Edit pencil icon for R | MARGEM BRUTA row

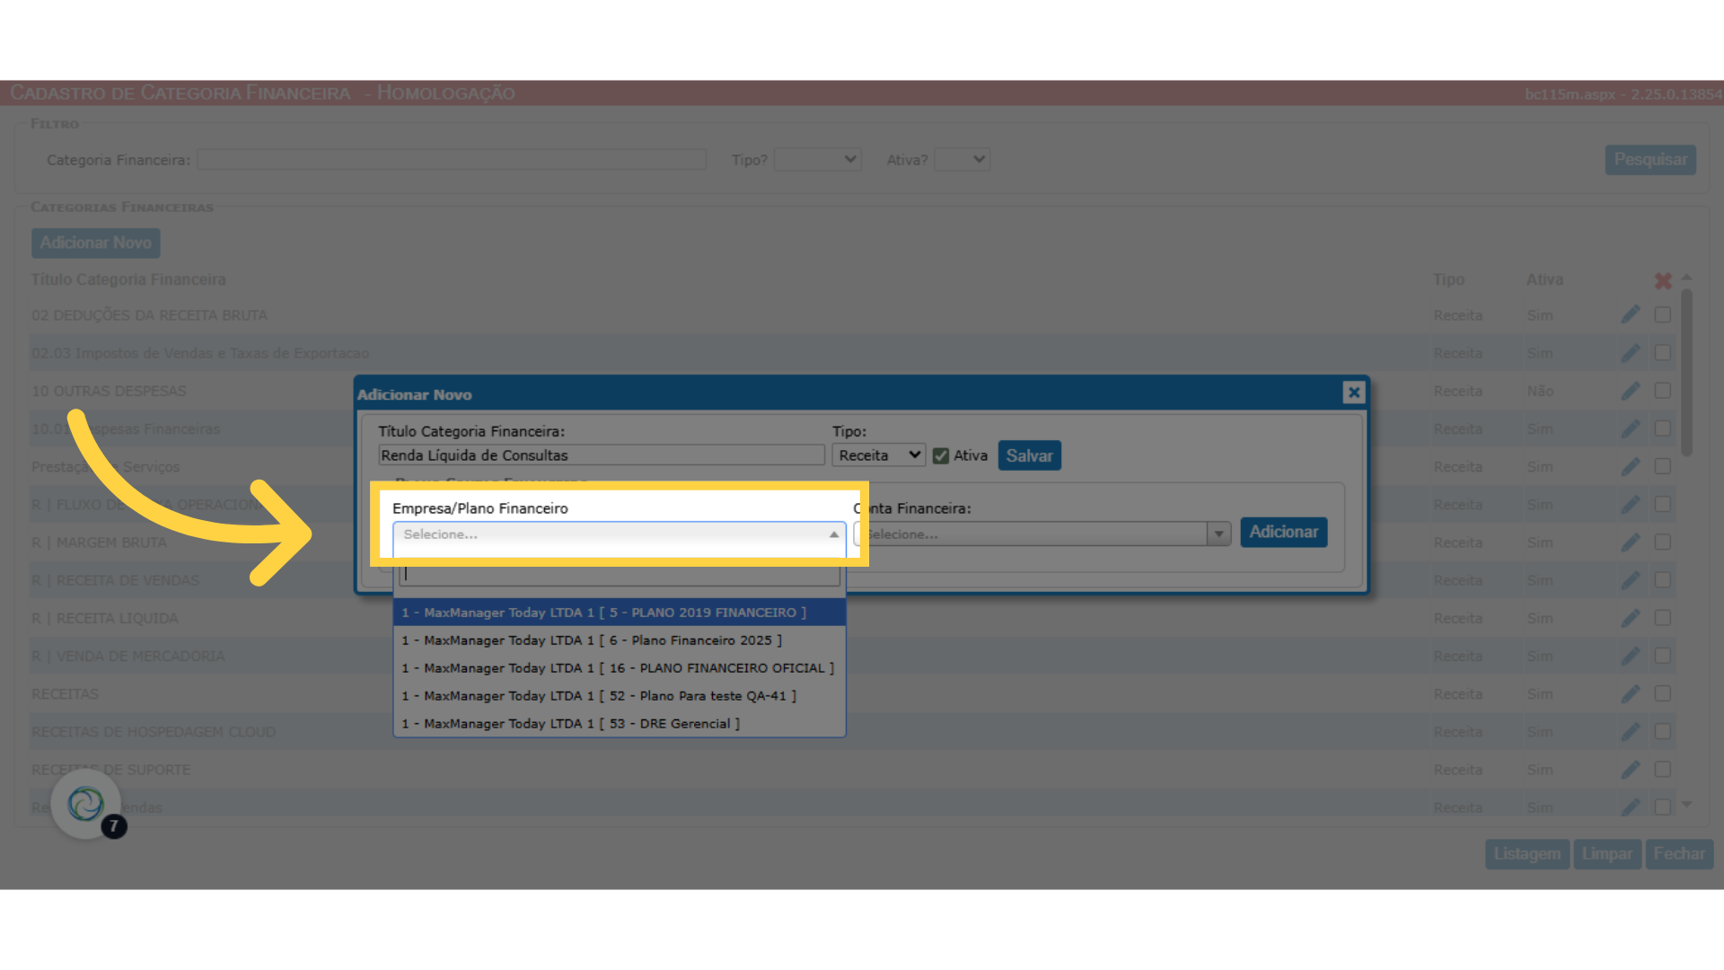tap(1631, 542)
